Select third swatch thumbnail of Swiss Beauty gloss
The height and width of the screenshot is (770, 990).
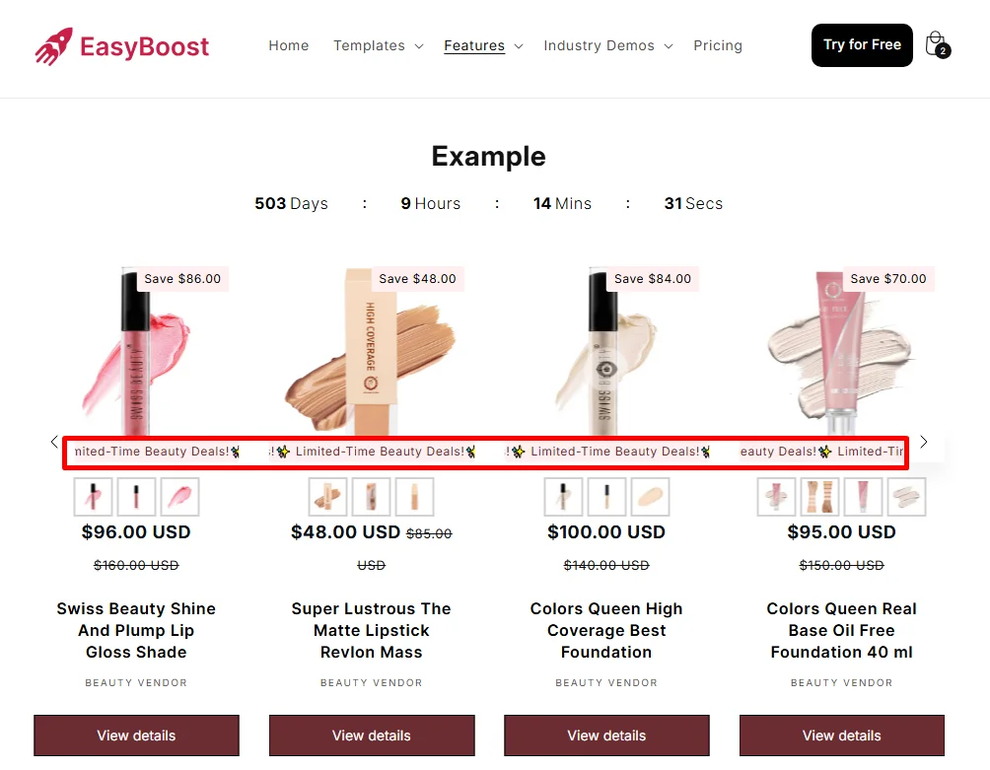(179, 497)
